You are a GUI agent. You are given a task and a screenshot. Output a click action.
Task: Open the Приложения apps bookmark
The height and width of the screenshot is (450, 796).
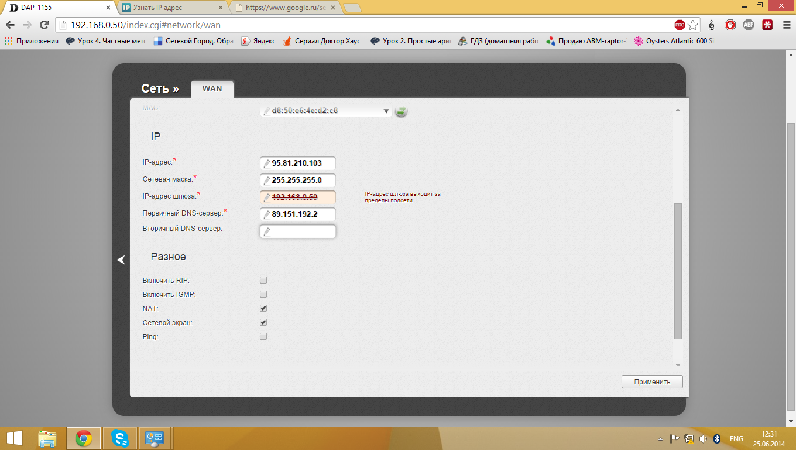32,41
